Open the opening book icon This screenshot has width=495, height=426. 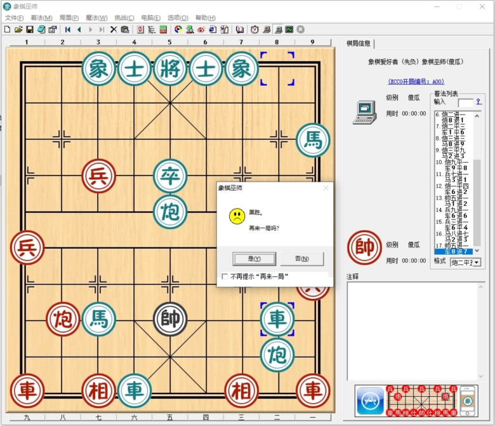pos(240,29)
